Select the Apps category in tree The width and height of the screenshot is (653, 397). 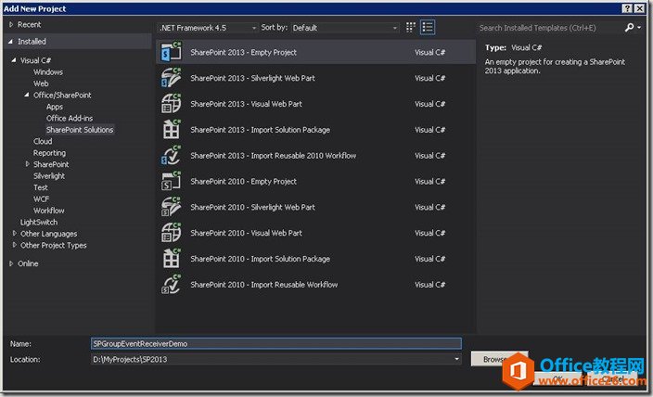pos(55,107)
